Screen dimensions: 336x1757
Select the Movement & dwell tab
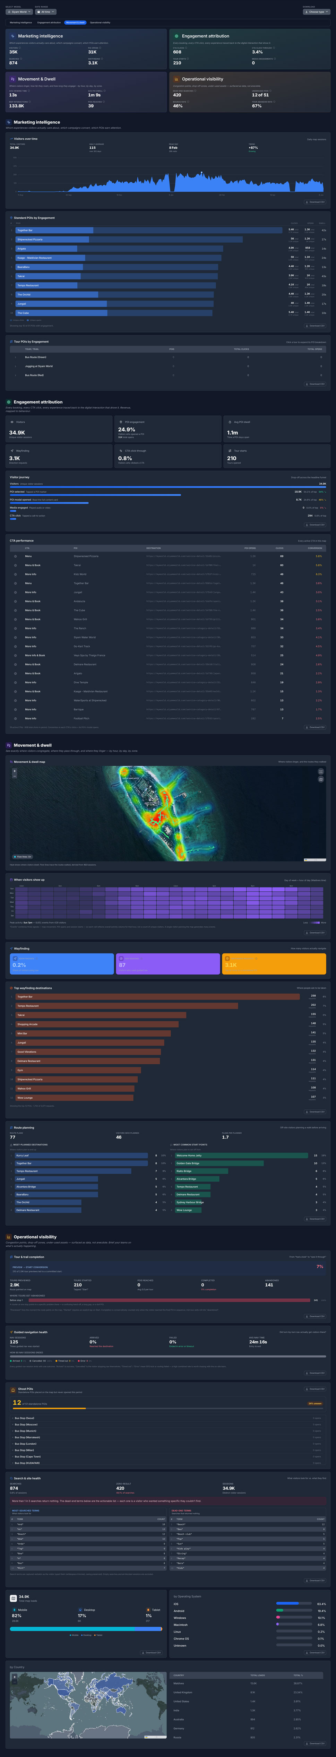[76, 23]
